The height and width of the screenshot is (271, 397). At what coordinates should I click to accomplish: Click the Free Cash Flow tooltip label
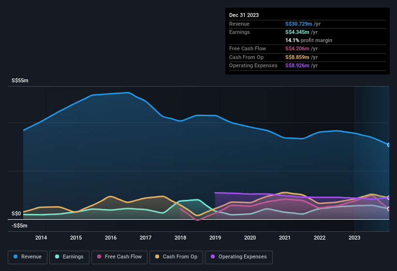pos(248,48)
